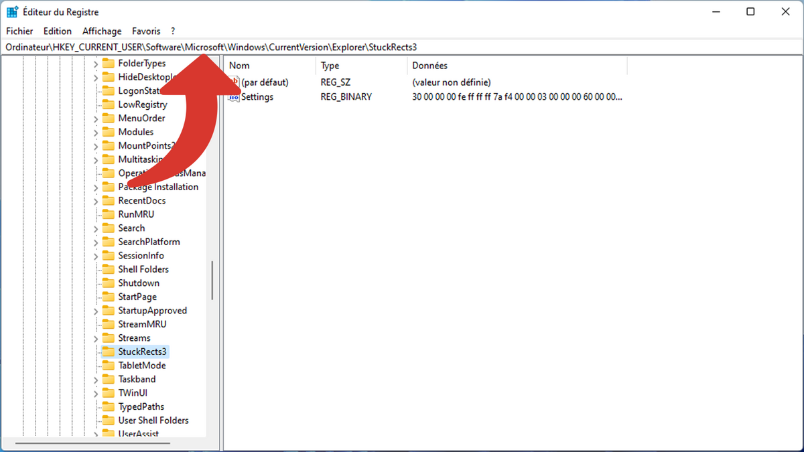Click the RecentDocs folder icon
This screenshot has height=452, width=804.
[108, 201]
